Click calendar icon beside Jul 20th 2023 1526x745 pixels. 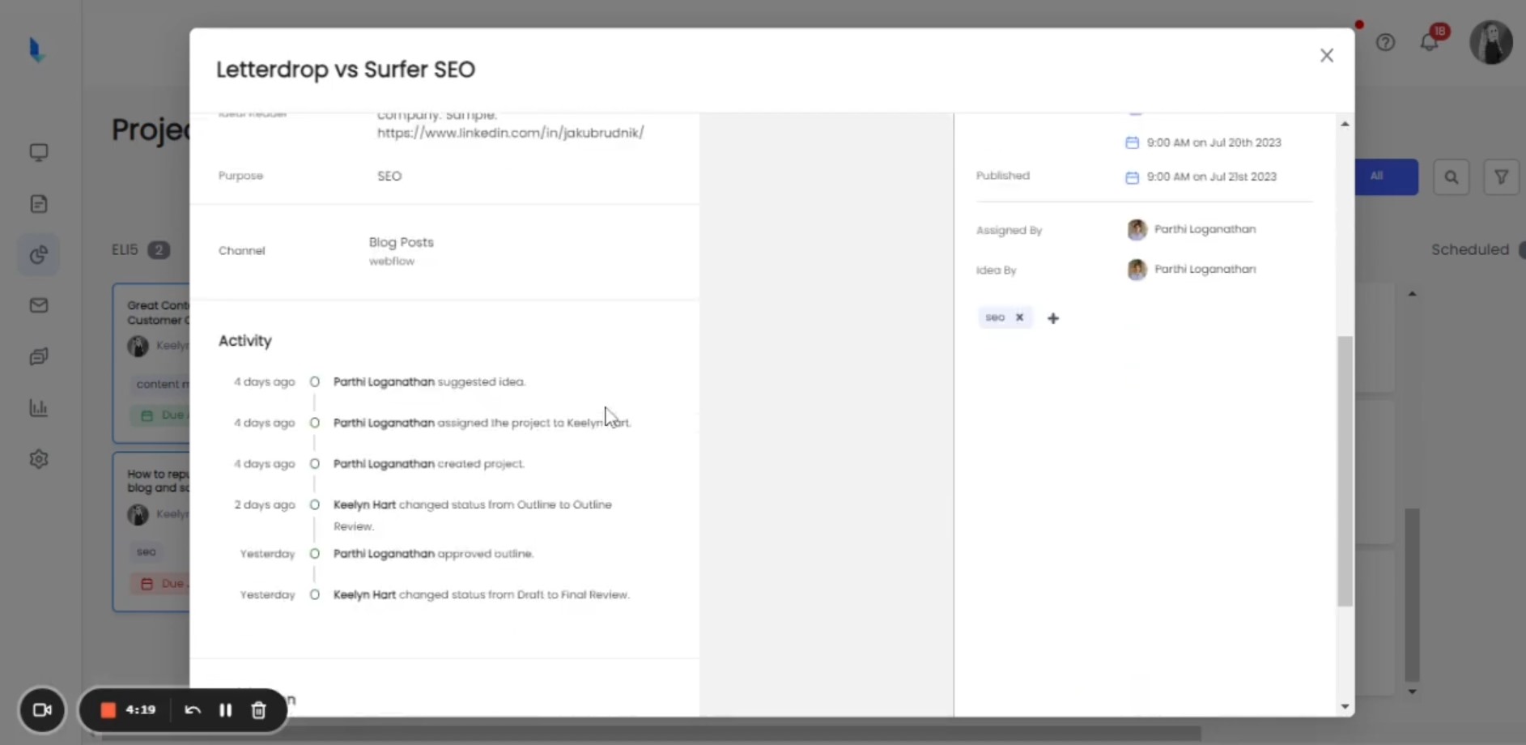point(1132,143)
